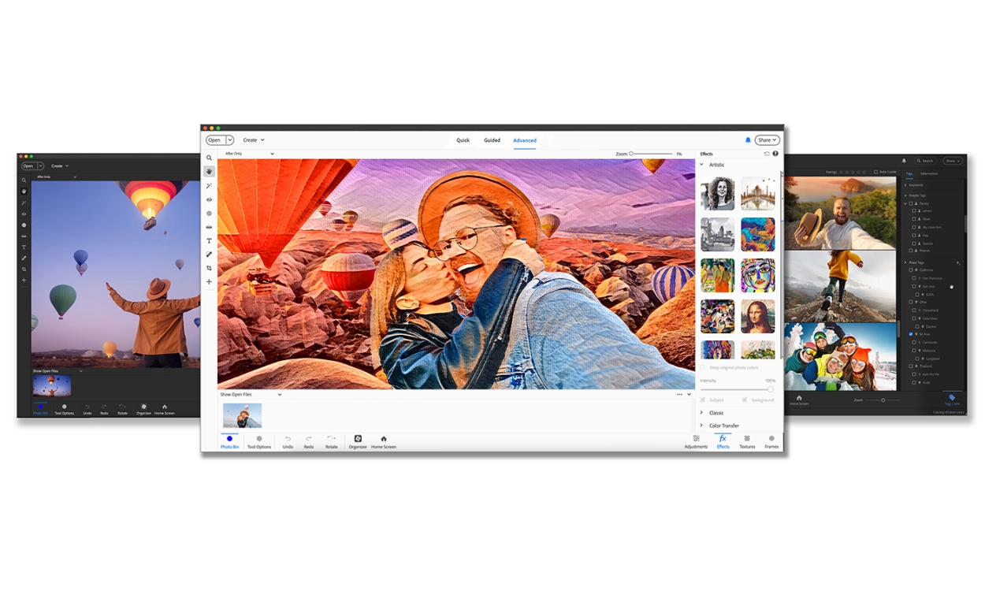Viewport: 985px width, 591px height.
Task: Check the Auto Curate checkbox
Action: tap(875, 172)
